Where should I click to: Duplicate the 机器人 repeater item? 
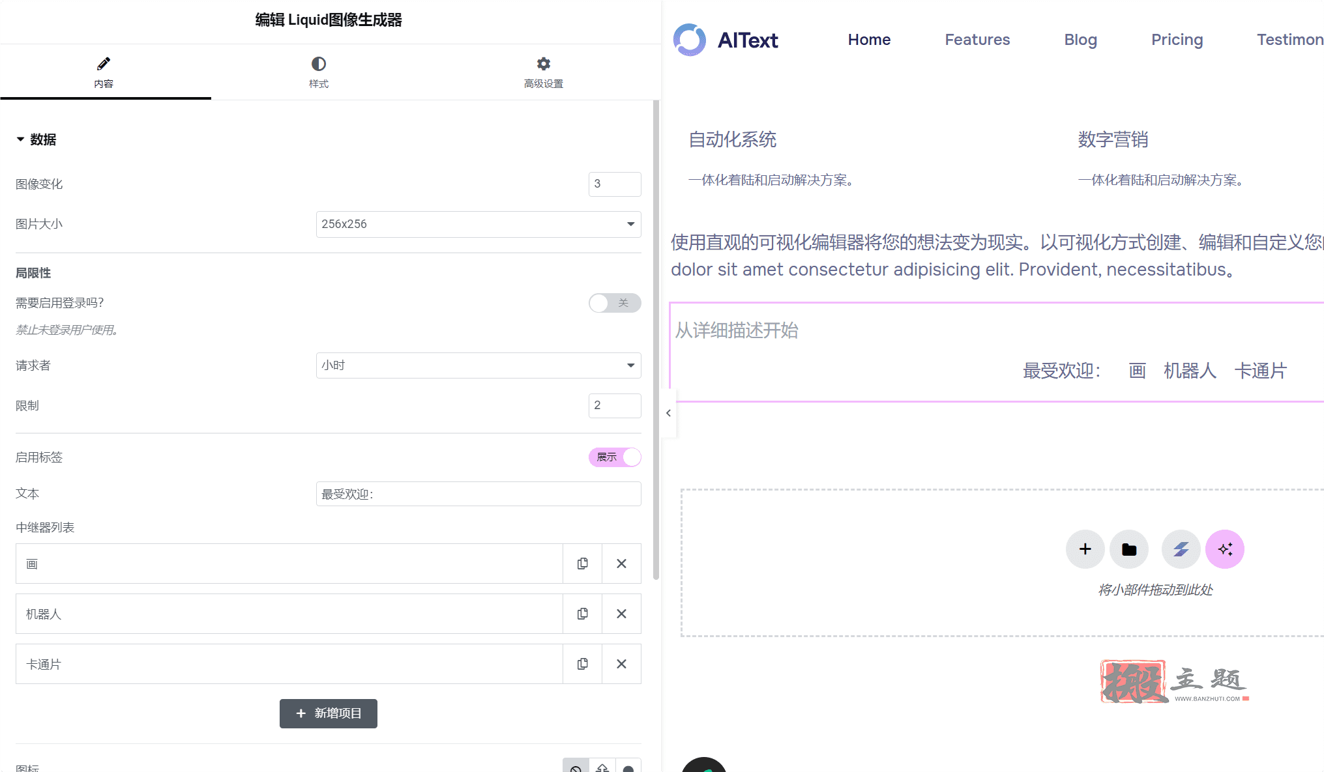(582, 614)
